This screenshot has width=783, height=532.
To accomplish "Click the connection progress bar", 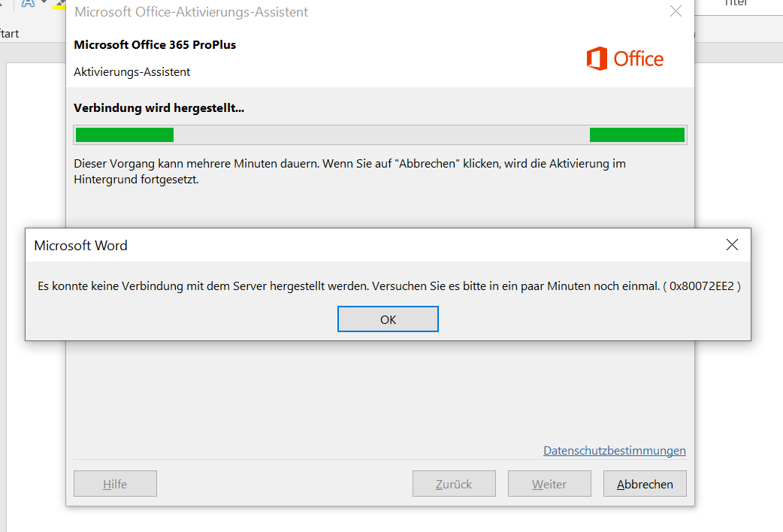I will click(x=380, y=135).
